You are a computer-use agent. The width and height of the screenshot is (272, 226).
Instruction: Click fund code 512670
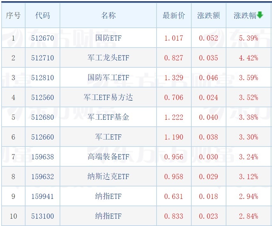click(x=42, y=38)
